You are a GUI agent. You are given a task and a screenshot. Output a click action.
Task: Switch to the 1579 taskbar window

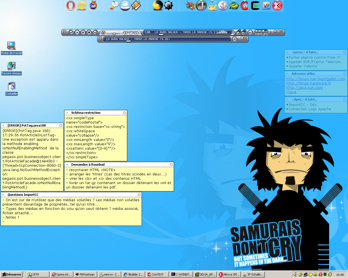pos(38,274)
